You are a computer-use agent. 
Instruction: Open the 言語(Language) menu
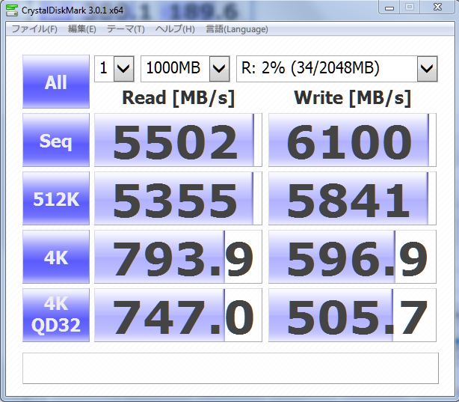[236, 29]
